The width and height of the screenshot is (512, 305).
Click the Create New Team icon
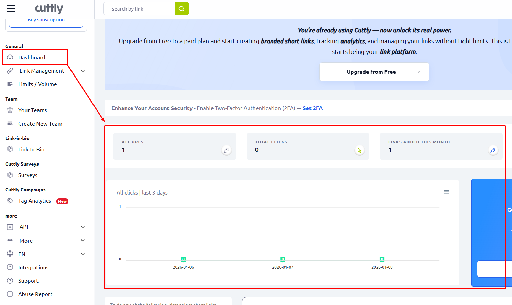10,124
